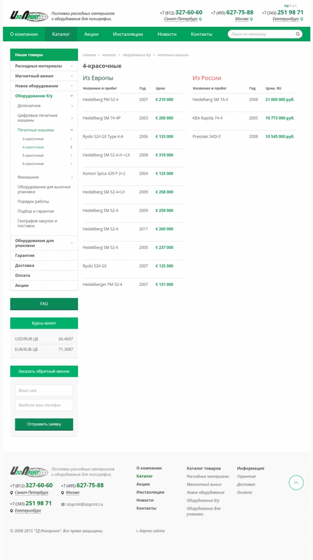The image size is (313, 560).
Task: Switch the site language to en
Action: coord(294,6)
